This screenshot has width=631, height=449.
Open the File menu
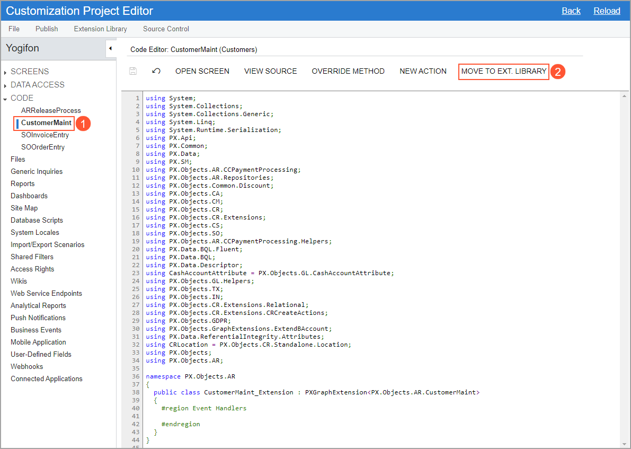14,29
